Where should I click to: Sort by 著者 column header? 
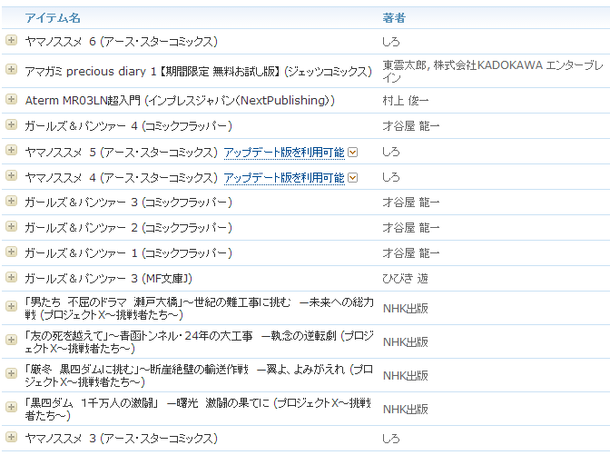click(x=394, y=18)
